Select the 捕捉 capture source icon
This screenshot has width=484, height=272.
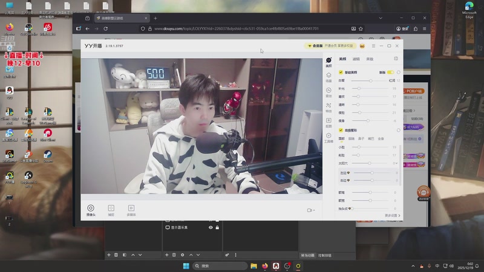[x=111, y=210]
